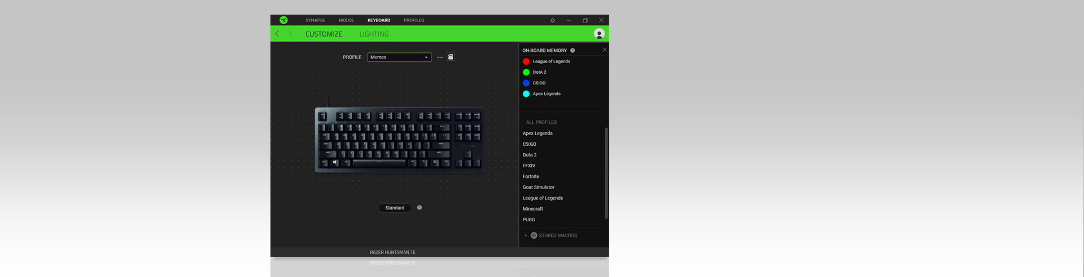Click the on-board memory chip icon
The image size is (1084, 277).
coord(451,57)
